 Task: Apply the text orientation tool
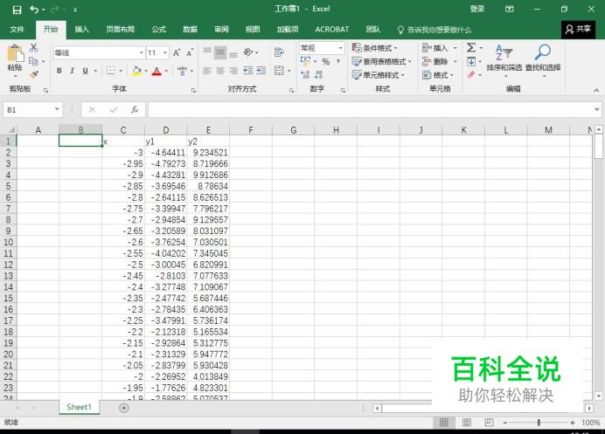pyautogui.click(x=248, y=52)
